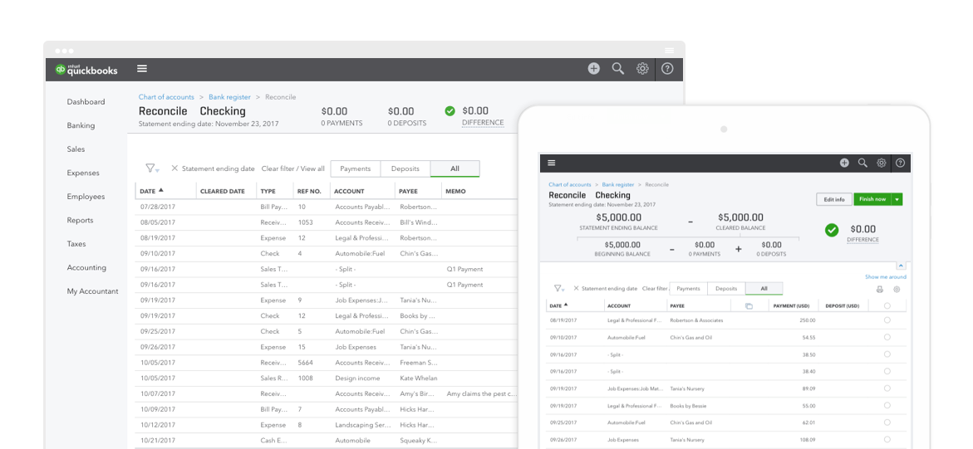Screen dimensions: 973x449
Task: Switch to Deposits tab on the tablet
Action: (727, 288)
